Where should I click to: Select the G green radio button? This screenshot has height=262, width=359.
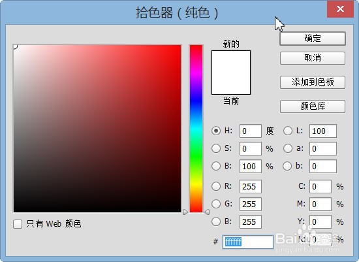pos(216,204)
